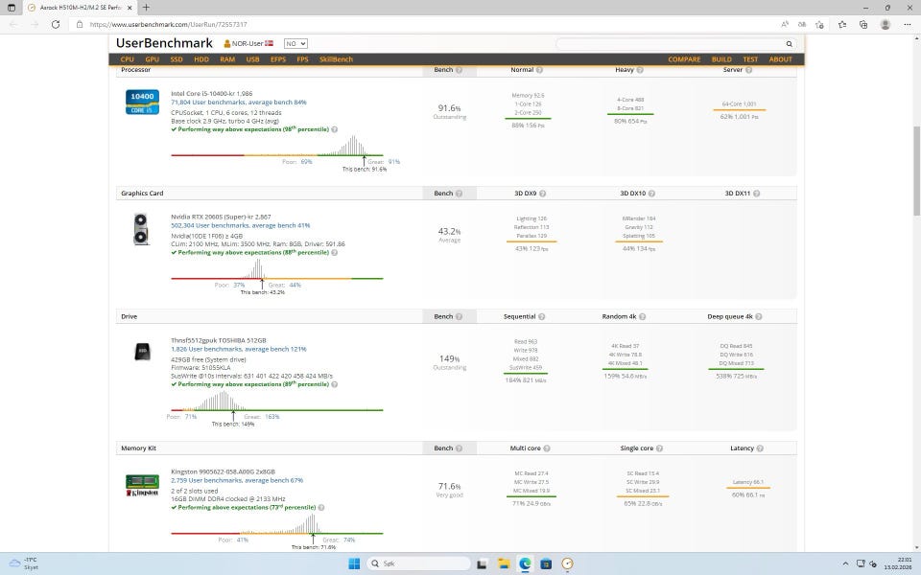Open the Read aloud icon in the address bar
Image resolution: width=921 pixels, height=575 pixels.
[x=785, y=25]
